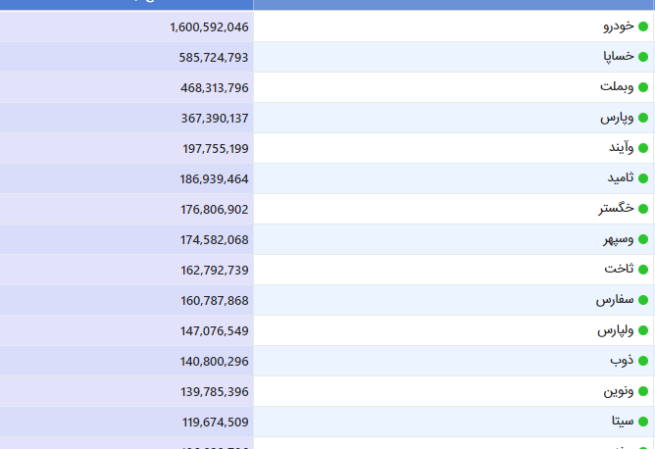Select the سیتا symbol name
655x449 pixels.
coord(623,421)
